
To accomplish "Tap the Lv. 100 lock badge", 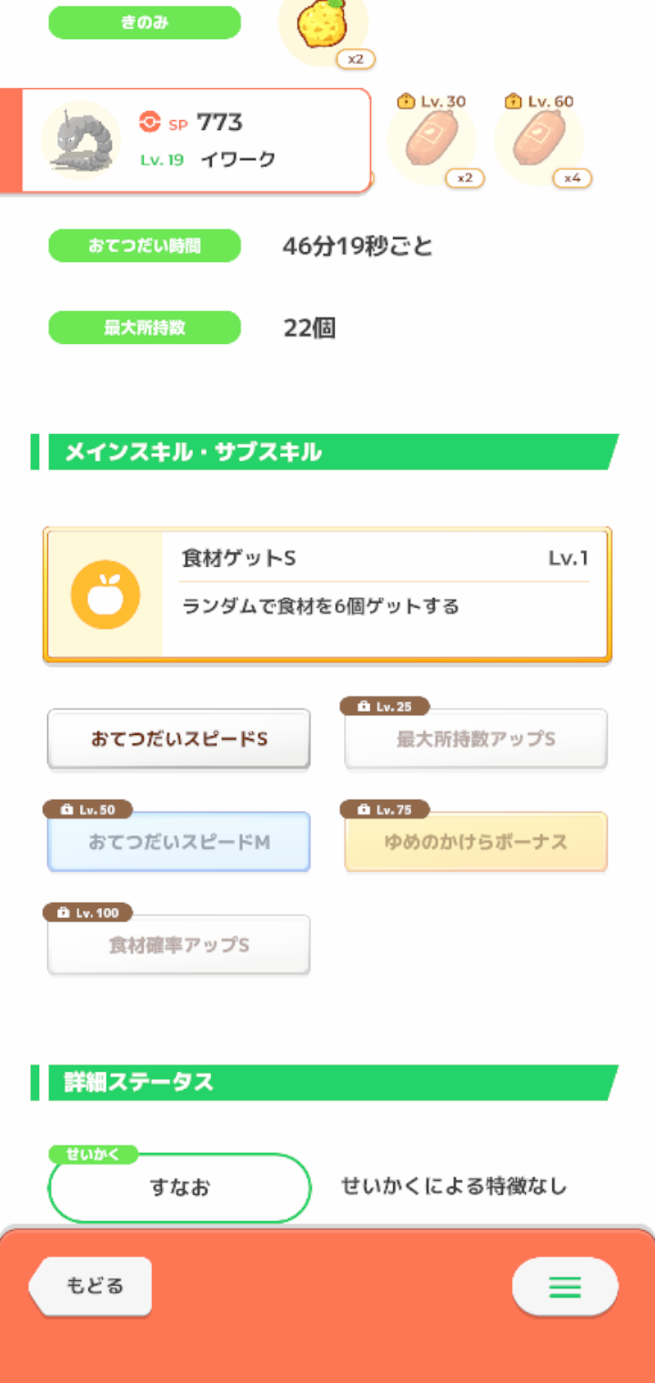I will [x=87, y=913].
